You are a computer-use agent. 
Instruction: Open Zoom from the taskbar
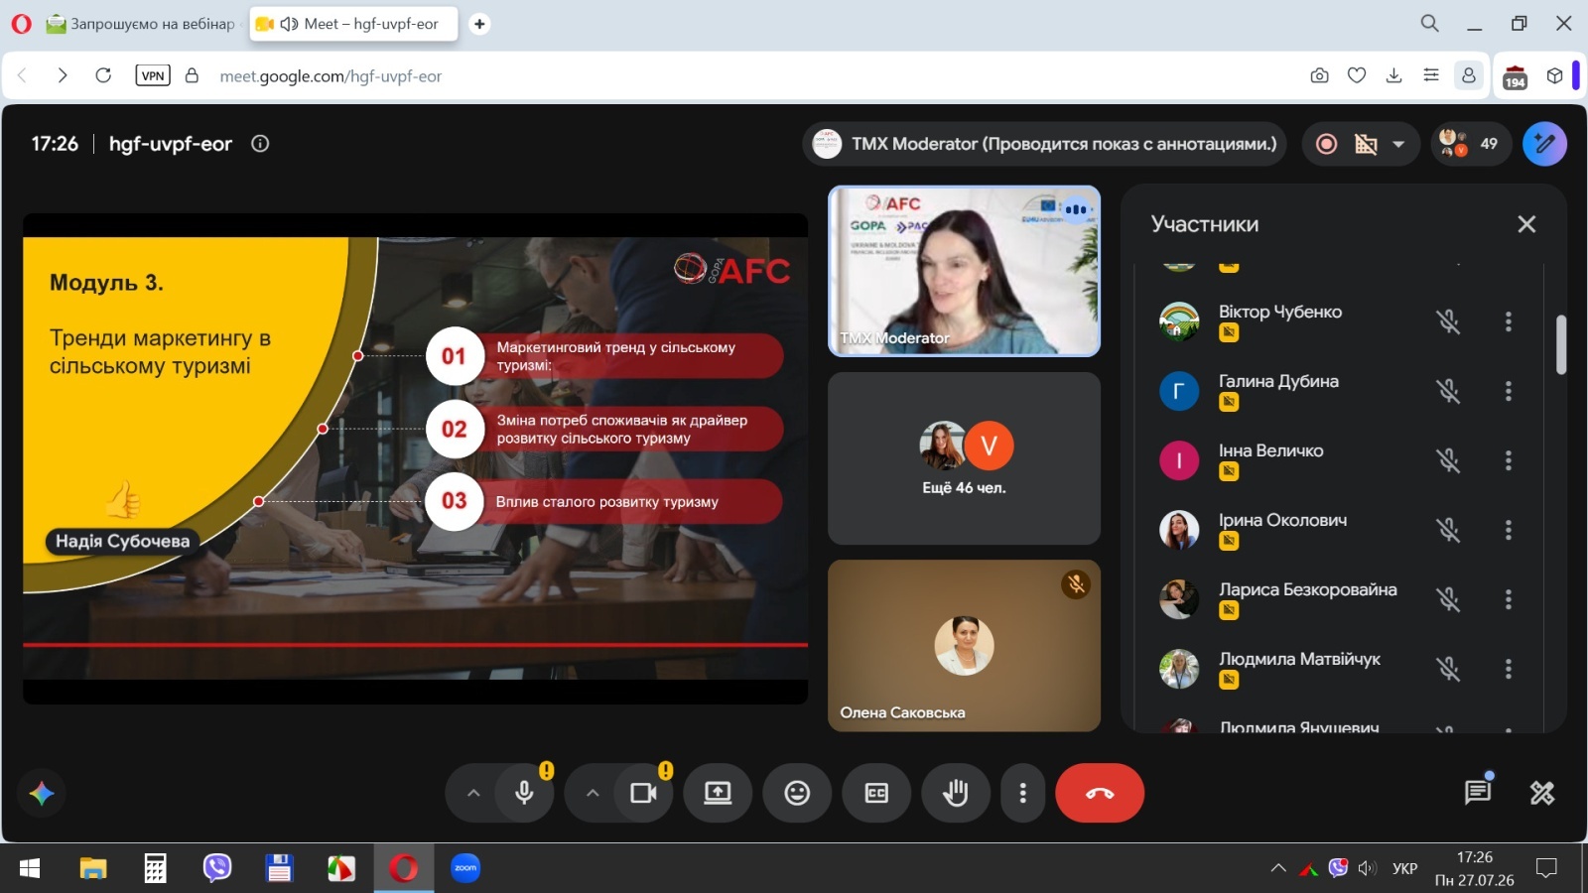[465, 868]
